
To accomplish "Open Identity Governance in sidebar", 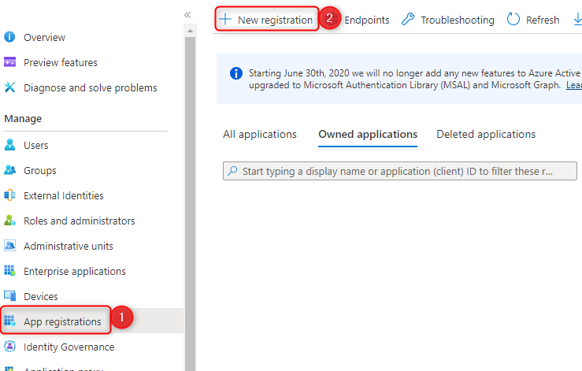I will (69, 347).
